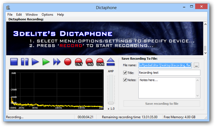The image size is (215, 127).
Task: Click the blue Eject icon
Action: 111,62
